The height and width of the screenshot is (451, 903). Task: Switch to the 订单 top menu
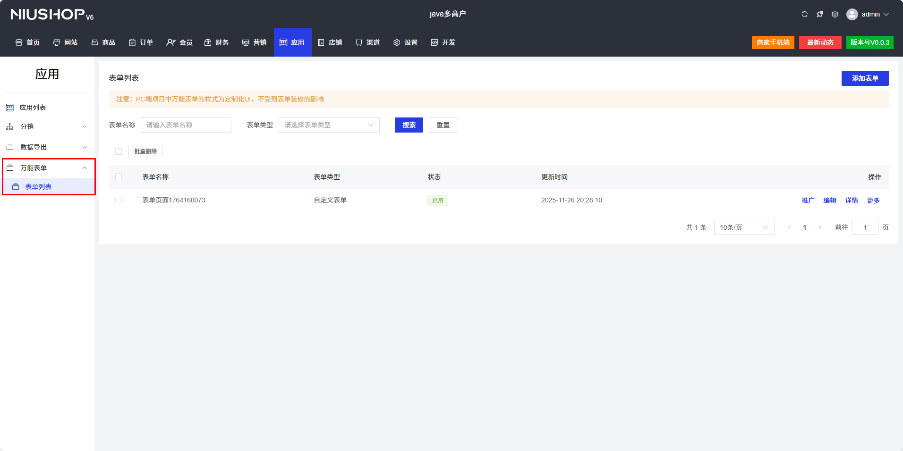tap(141, 42)
